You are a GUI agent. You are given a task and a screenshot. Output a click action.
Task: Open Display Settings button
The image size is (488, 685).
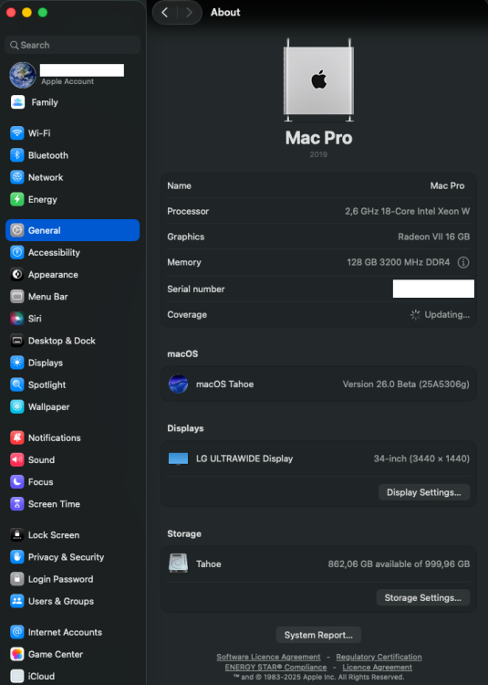coord(424,492)
